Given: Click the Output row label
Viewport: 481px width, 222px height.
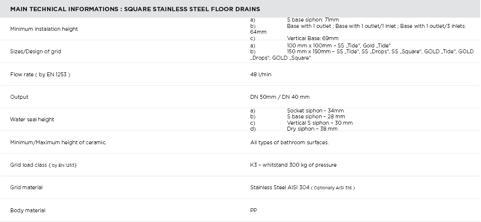Looking at the screenshot, I should click(x=19, y=97).
